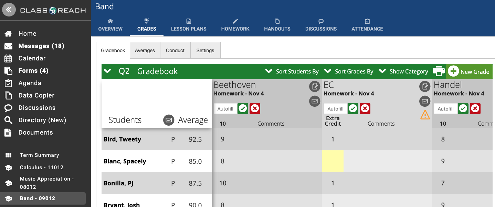Open the Conduct tab

[x=175, y=50]
